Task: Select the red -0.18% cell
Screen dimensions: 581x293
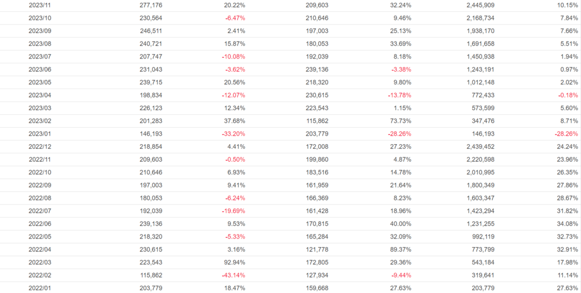Action: click(568, 95)
